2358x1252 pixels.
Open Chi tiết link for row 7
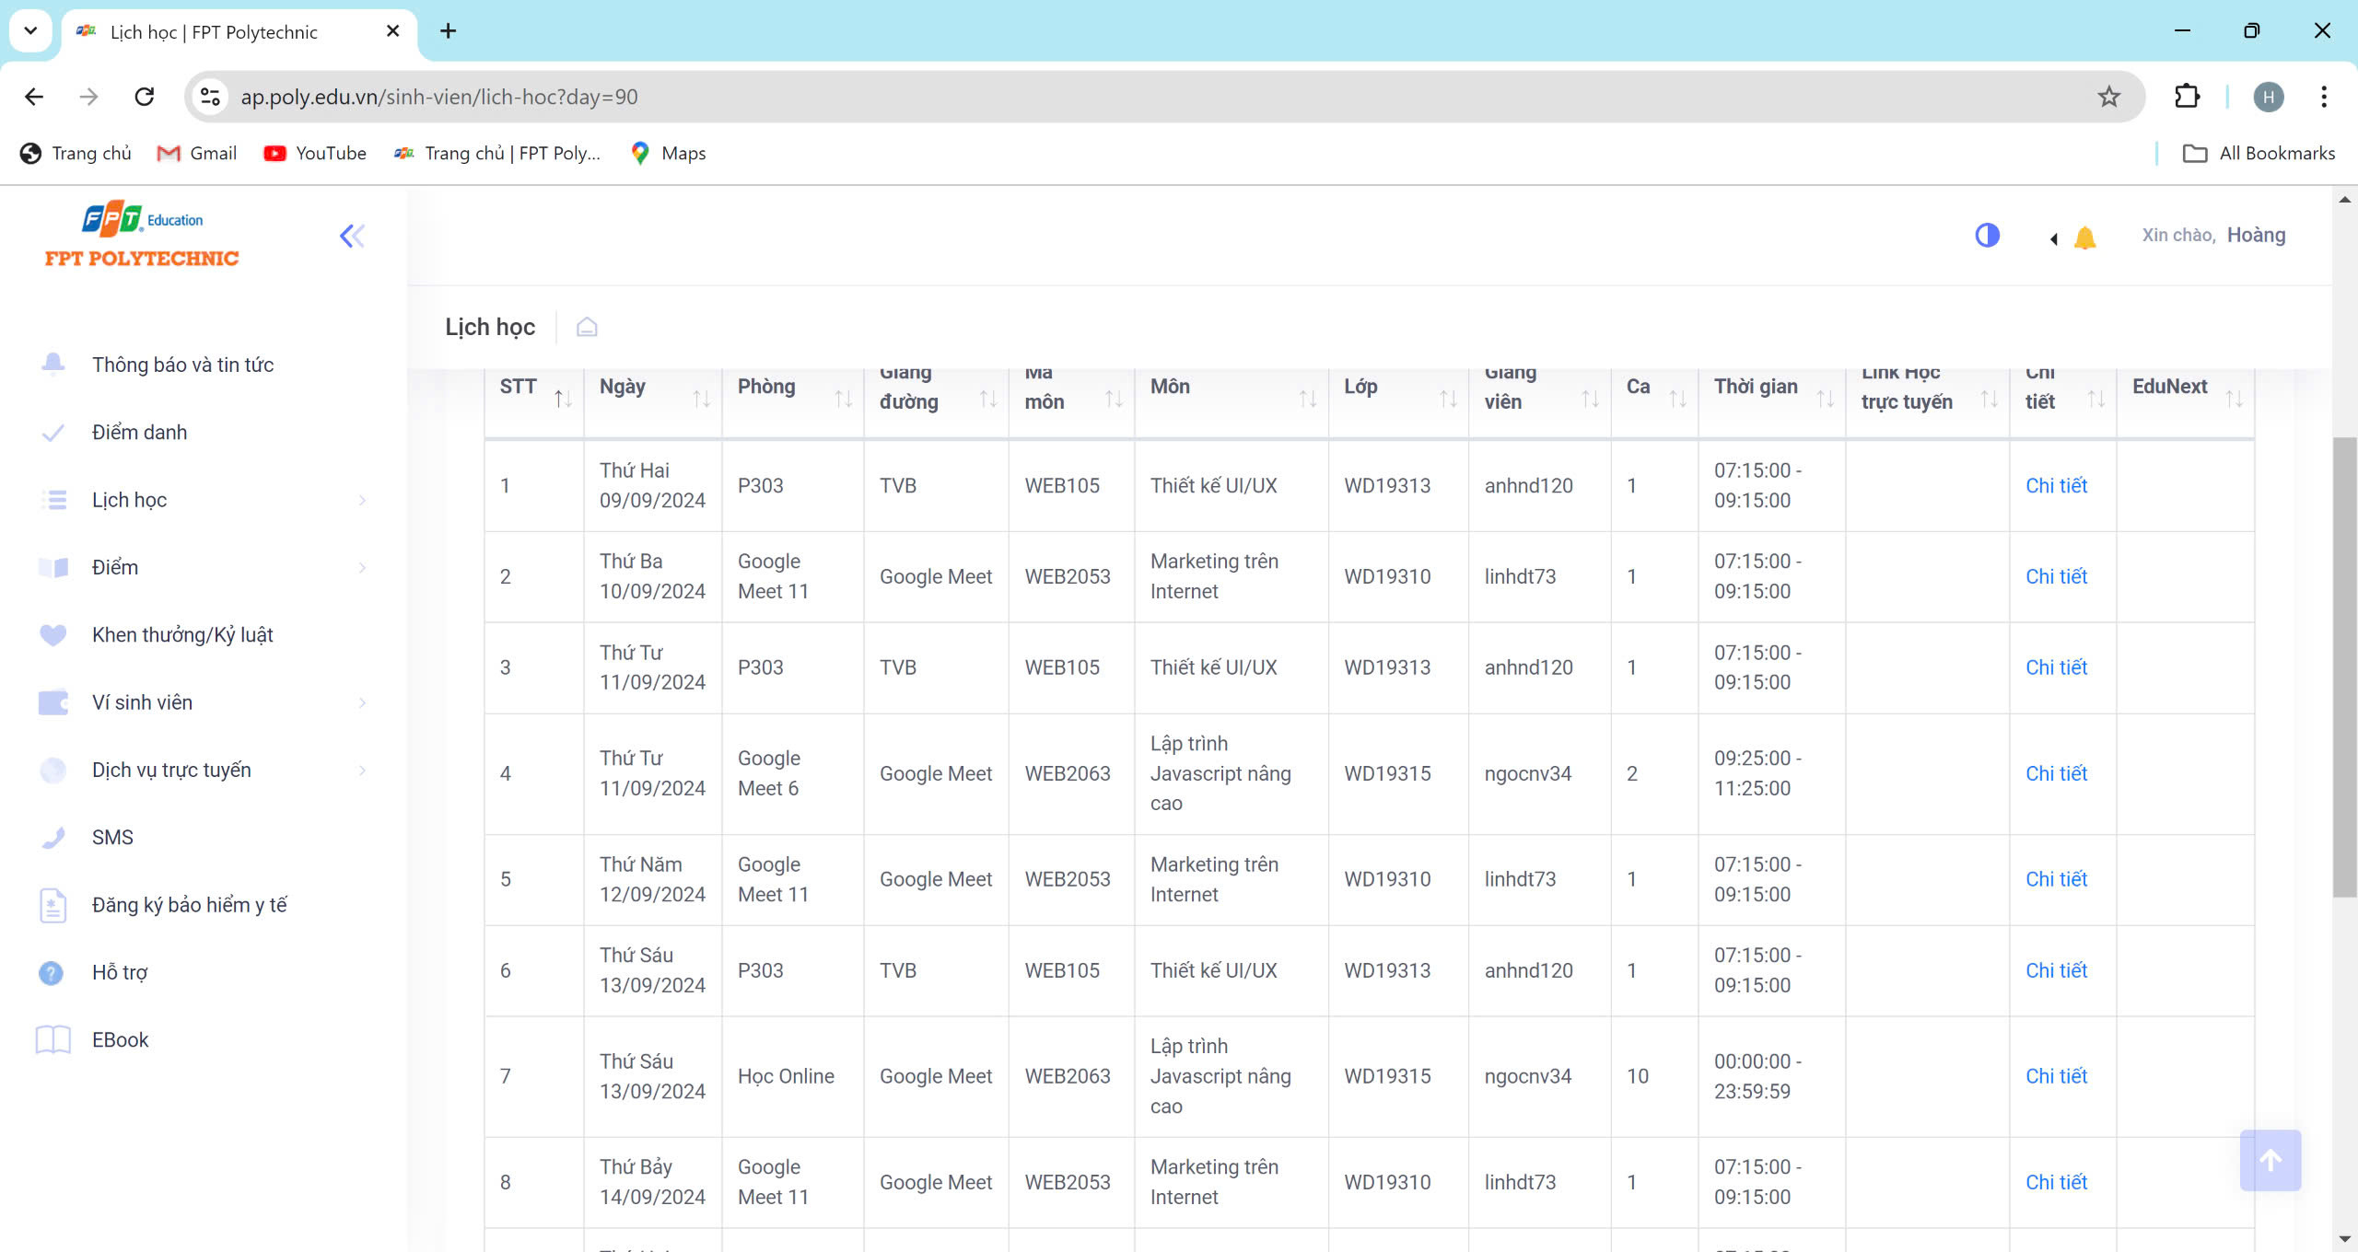coord(2055,1076)
